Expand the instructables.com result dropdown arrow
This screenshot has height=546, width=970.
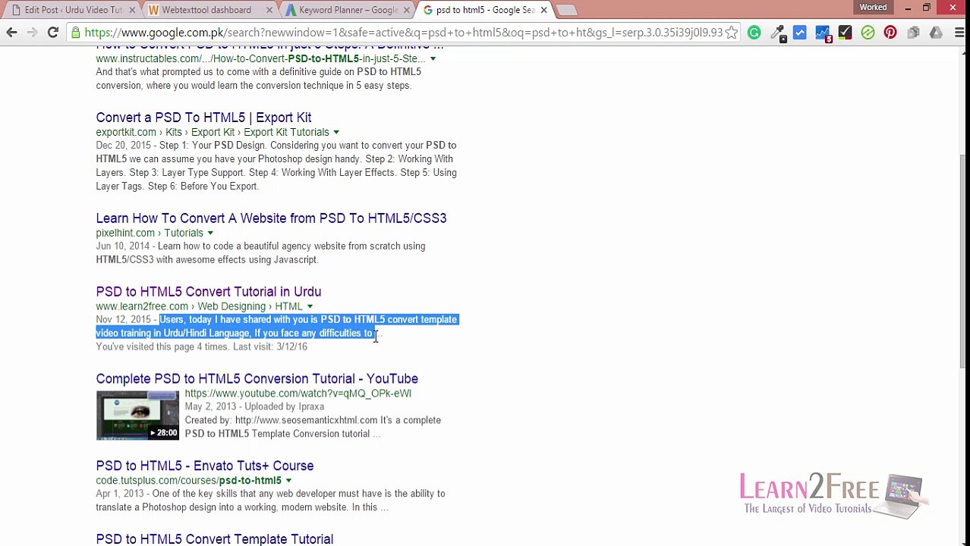pyautogui.click(x=433, y=59)
